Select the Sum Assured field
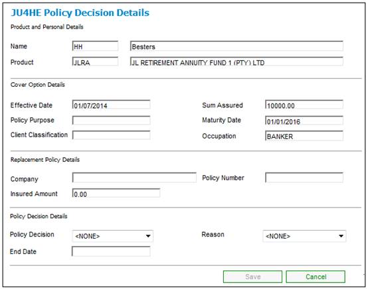Screen dimensions: 368x289 tap(304, 105)
